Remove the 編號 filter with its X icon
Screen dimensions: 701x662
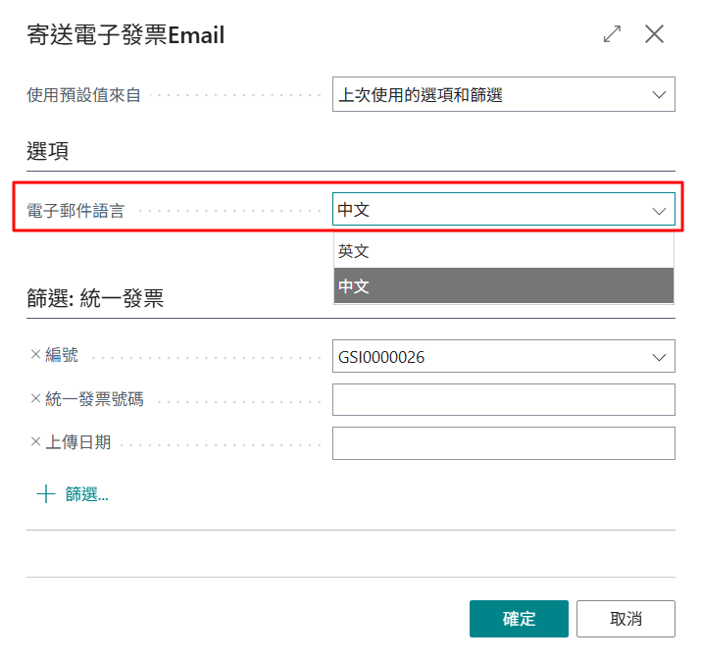(x=35, y=354)
